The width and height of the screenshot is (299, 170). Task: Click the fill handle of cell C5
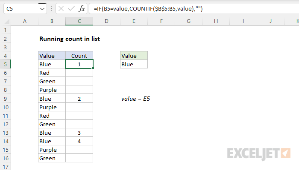(93, 68)
